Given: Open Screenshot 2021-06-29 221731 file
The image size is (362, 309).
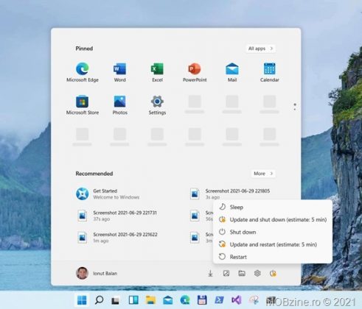Looking at the screenshot, I should click(x=117, y=216).
